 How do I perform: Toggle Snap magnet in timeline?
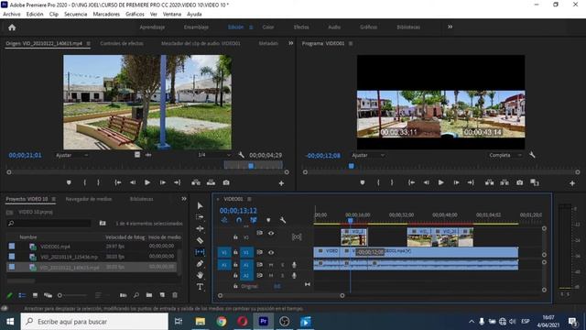tap(239, 220)
